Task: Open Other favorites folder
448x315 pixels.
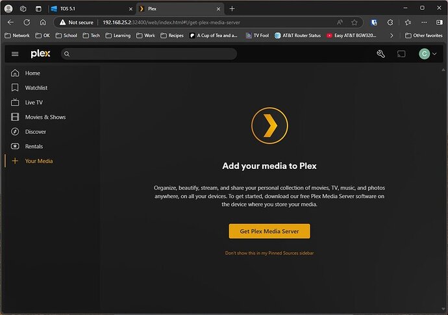Action: coord(424,36)
